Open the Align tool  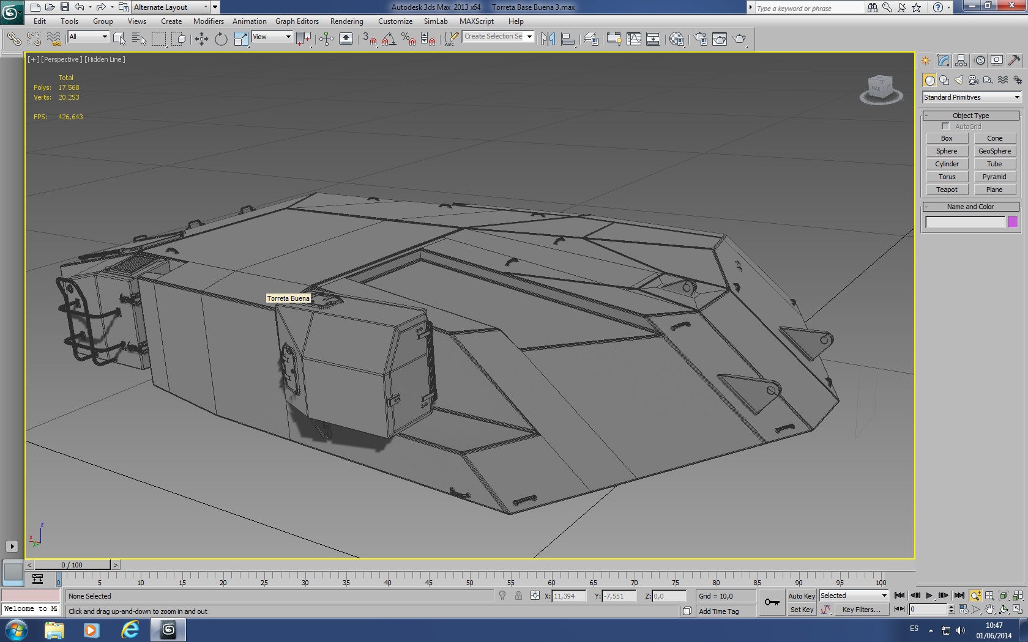pyautogui.click(x=568, y=39)
